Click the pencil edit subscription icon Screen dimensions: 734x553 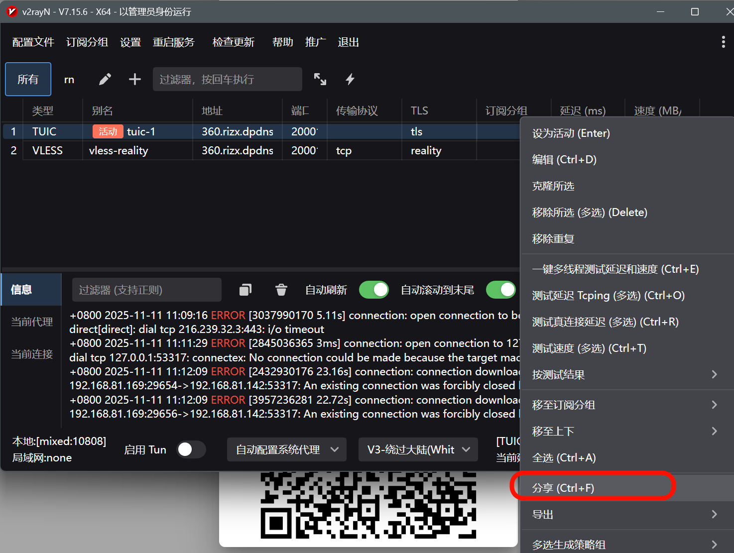coord(105,79)
